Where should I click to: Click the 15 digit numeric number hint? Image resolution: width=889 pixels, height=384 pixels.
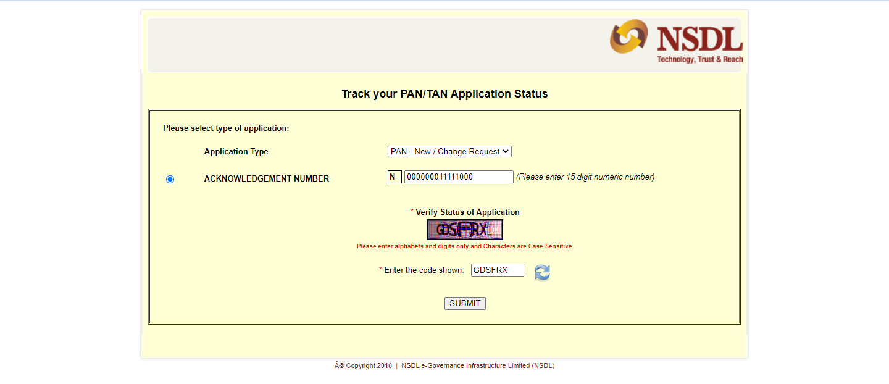click(585, 177)
